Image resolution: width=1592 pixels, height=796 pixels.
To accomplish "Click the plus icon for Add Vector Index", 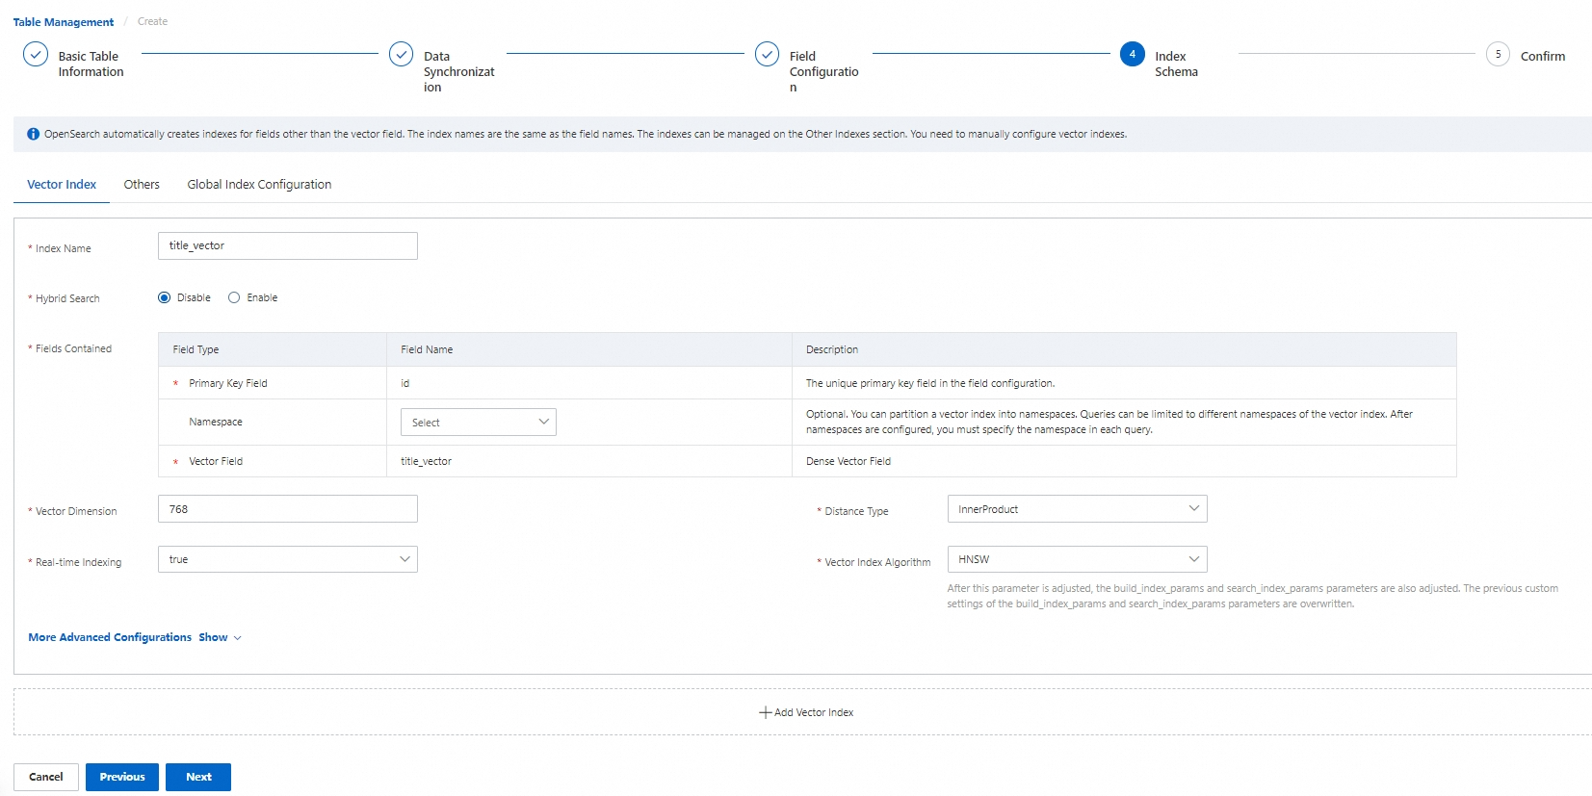I will point(765,712).
